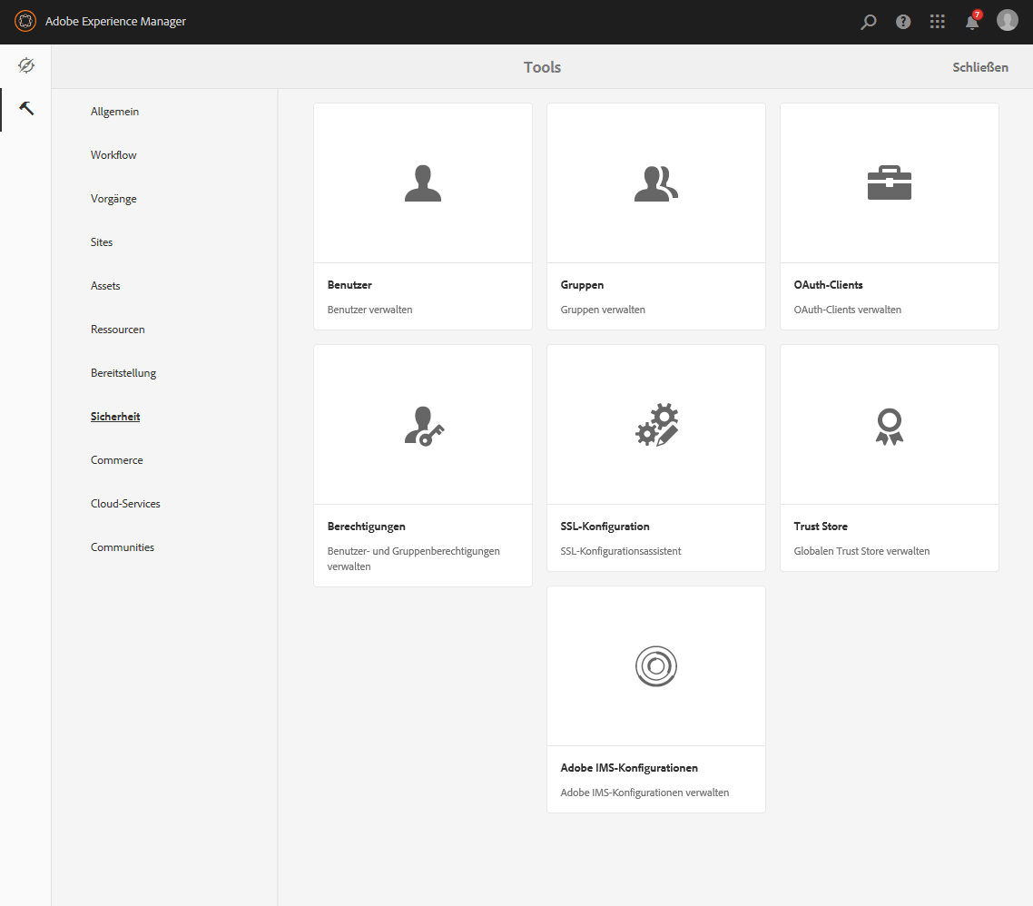Viewport: 1033px width, 906px height.
Task: Click the 'OAuth-Clients verwalten' description
Action: [847, 309]
